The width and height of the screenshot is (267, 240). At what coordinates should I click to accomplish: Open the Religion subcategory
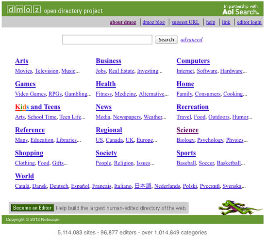(124, 163)
